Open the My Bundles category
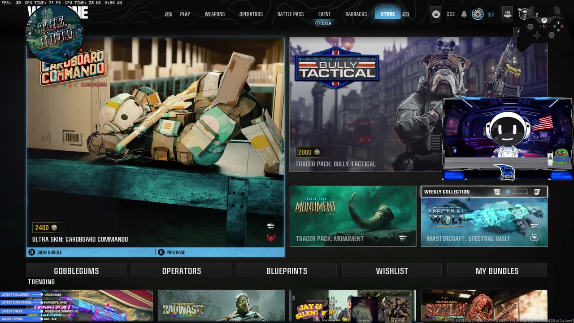Screen dimensions: 574x323 [x=497, y=271]
